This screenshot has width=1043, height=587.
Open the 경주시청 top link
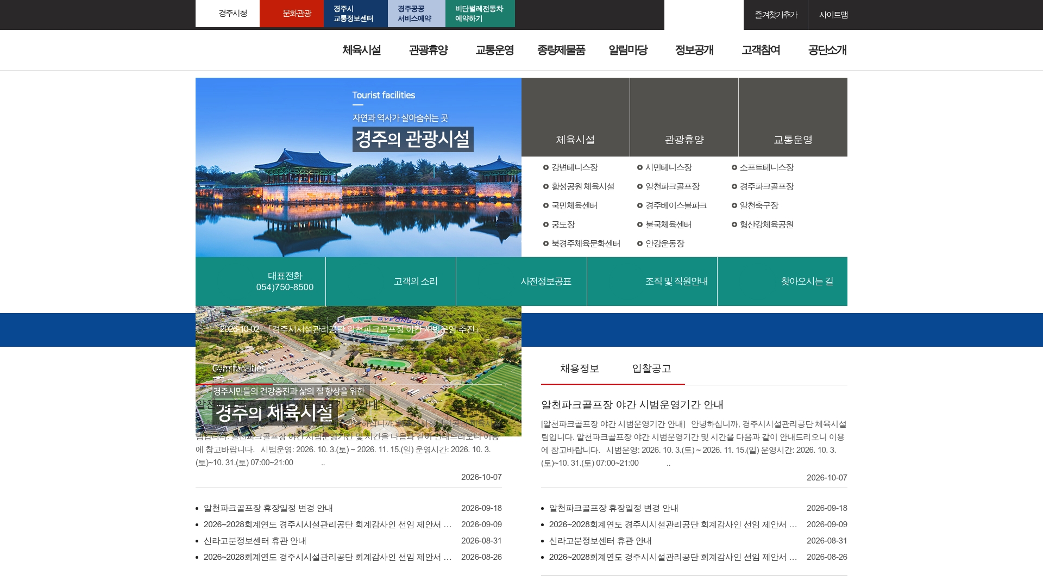coord(228,14)
